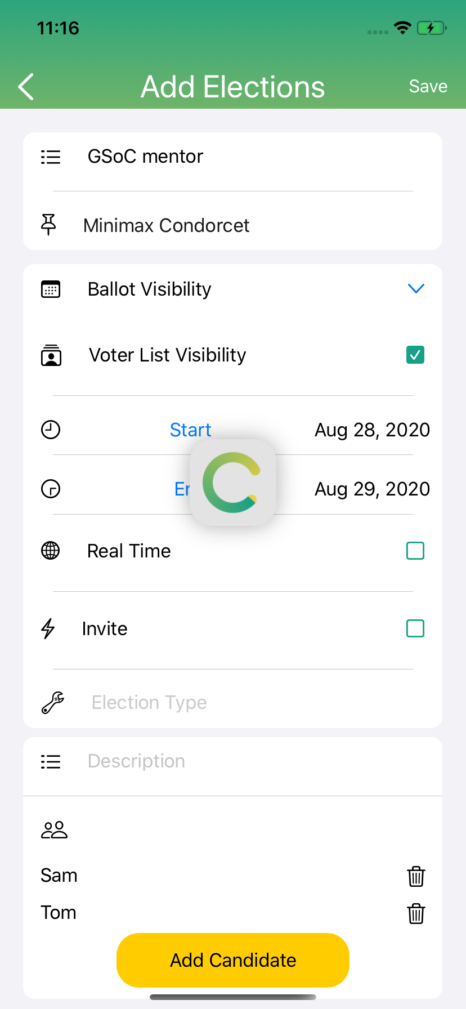Screen dimensions: 466x1009
Task: Tap the clock icon beside Start
Action: click(x=51, y=430)
